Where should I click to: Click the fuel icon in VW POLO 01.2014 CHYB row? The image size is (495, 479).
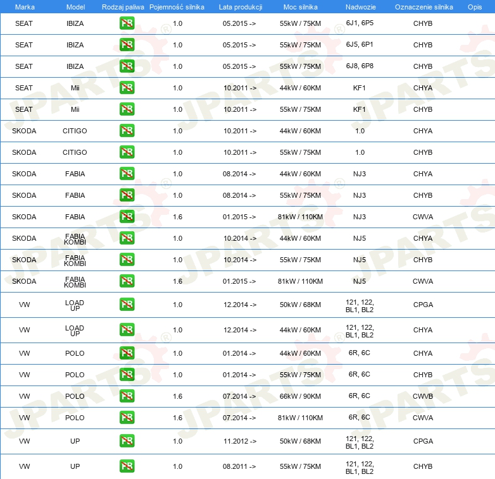click(x=127, y=374)
